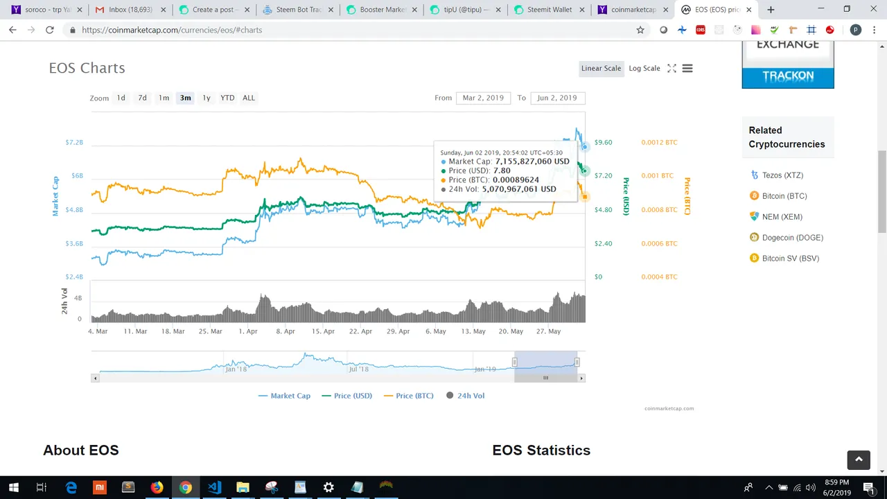Toggle Price (BTC) series in legend
The width and height of the screenshot is (887, 499).
[409, 396]
